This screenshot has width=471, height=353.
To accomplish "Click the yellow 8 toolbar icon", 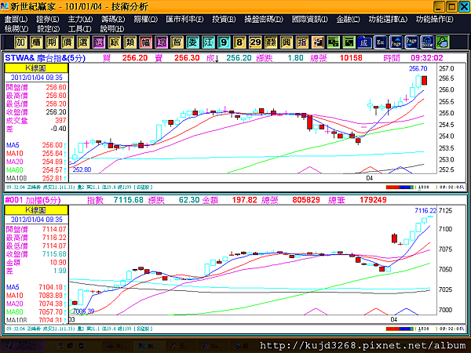I will click(x=239, y=42).
